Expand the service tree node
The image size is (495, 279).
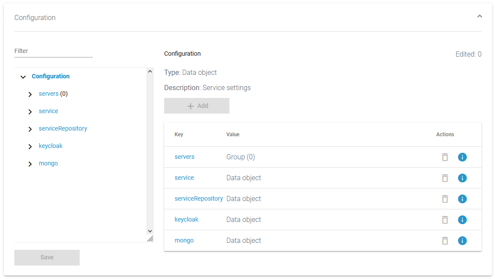pyautogui.click(x=30, y=111)
